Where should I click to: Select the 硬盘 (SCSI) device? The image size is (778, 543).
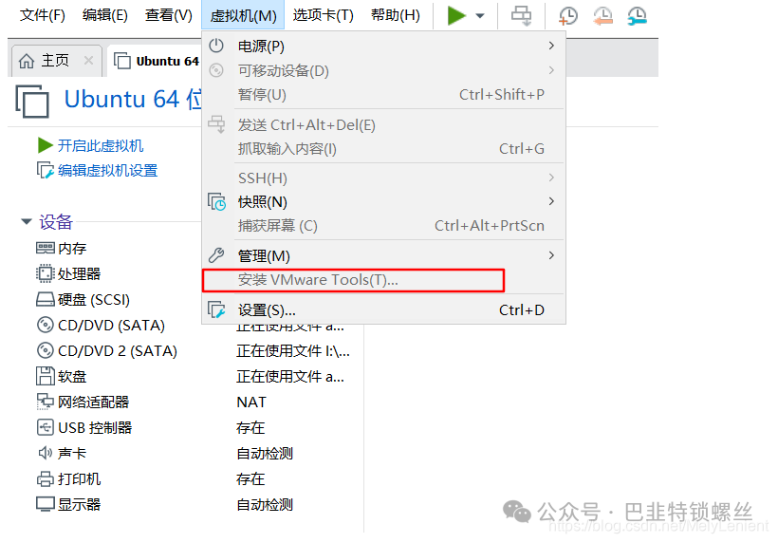click(83, 300)
